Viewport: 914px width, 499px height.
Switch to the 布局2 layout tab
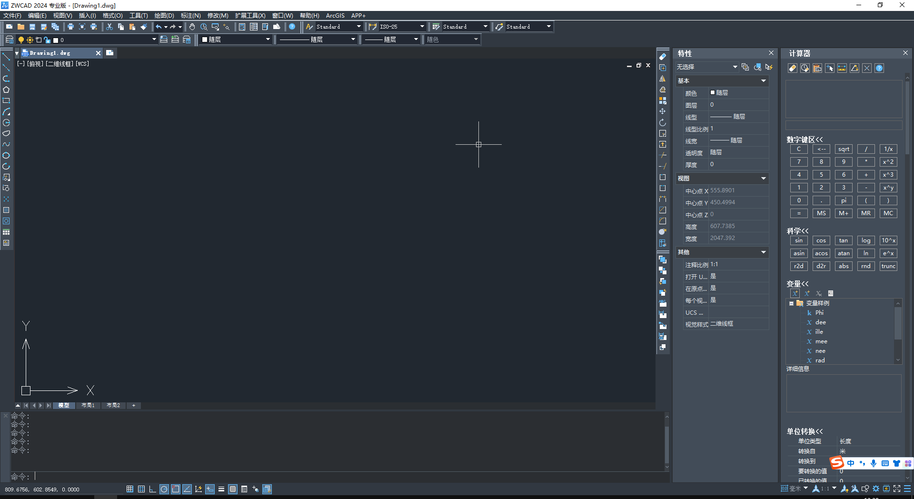[x=113, y=405]
